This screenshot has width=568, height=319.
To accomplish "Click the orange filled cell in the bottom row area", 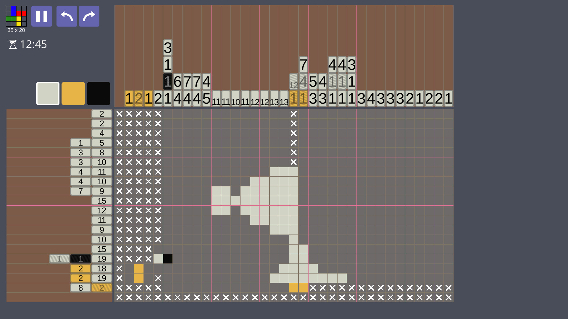I will (294, 288).
